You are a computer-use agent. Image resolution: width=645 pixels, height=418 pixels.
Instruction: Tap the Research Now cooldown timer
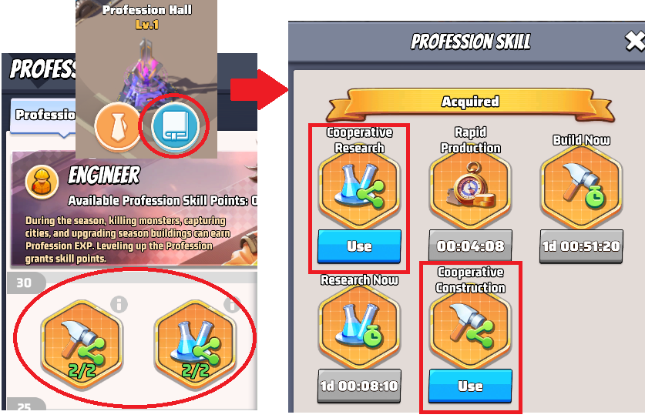(359, 386)
